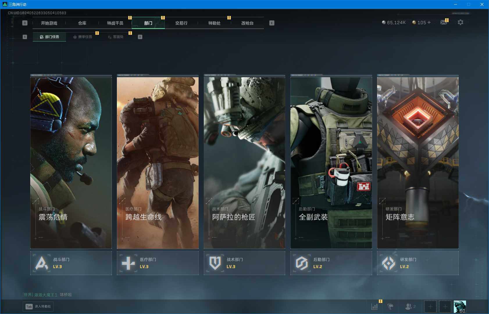Image resolution: width=489 pixels, height=314 pixels.
Task: Open the mail inbox envelope icon
Action: [x=444, y=22]
